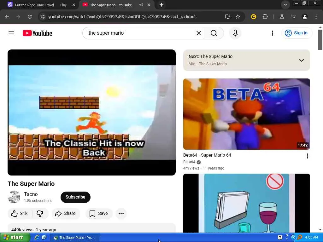Screen dimensions: 323x242
Task: Like the video with 31k thumbs up
Action: (x=20, y=213)
